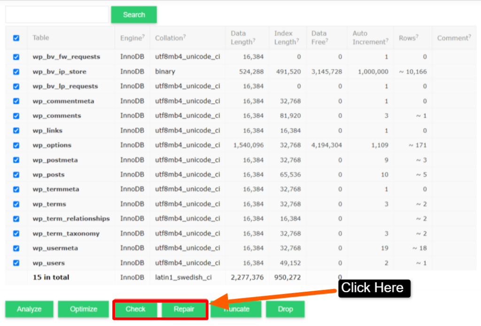This screenshot has width=481, height=326.
Task: Click the Drop button
Action: click(x=285, y=309)
